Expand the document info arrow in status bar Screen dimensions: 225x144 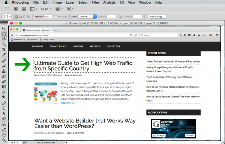click(x=66, y=143)
